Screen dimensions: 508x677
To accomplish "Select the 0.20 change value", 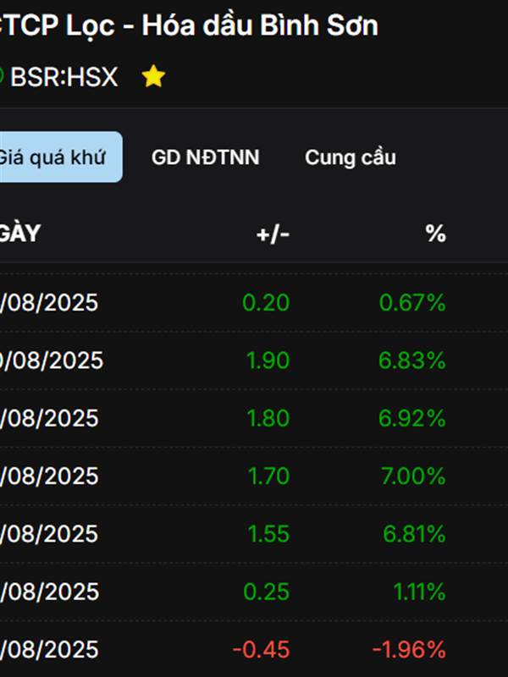I will [x=266, y=302].
